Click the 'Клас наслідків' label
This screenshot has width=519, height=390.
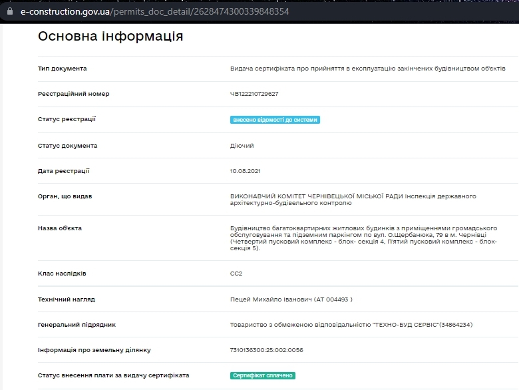[62, 274]
